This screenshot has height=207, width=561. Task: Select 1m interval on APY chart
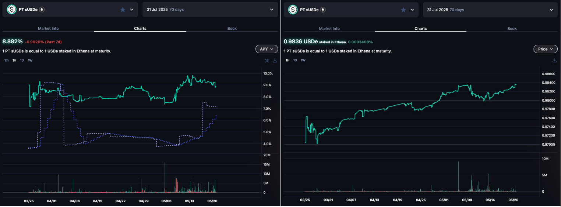(x=6, y=60)
